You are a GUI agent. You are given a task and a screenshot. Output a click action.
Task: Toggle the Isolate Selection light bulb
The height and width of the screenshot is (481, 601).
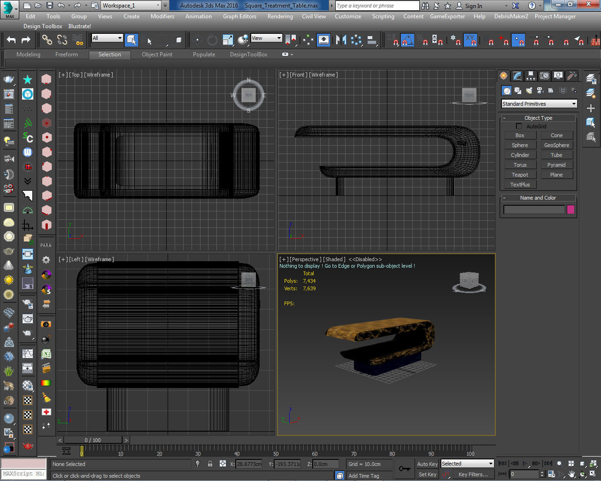tap(198, 464)
